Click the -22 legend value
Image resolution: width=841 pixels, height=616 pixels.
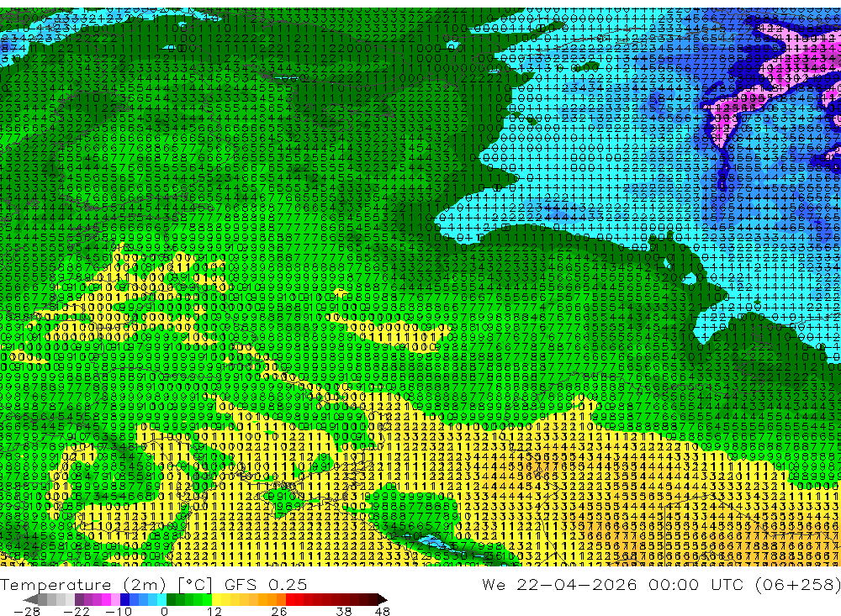(x=77, y=612)
